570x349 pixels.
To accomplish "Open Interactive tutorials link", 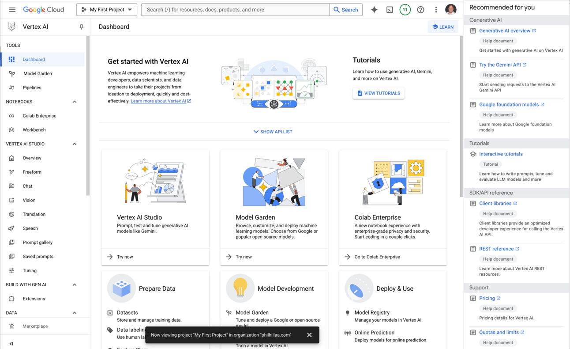I will [x=501, y=154].
